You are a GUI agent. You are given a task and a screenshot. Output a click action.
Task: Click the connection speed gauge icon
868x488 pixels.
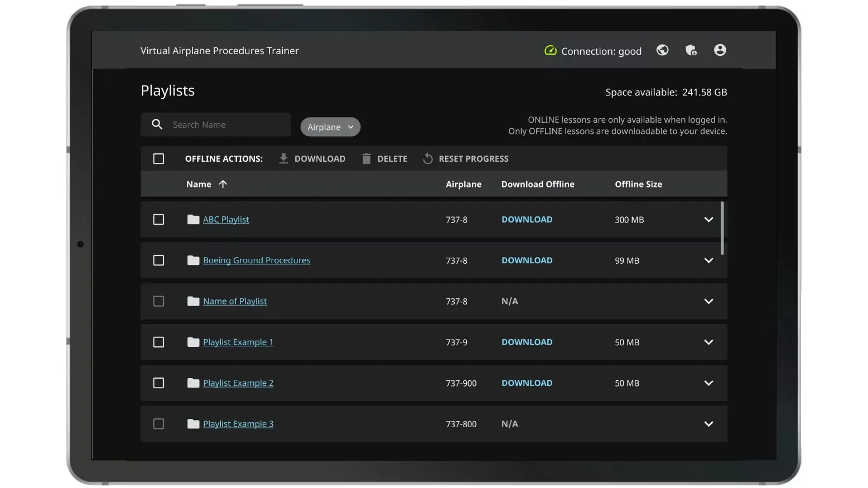point(550,51)
